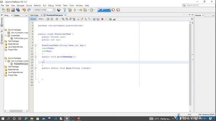Click Stop Macro Recording square icon
The height and width of the screenshot is (121, 216).
pos(106,19)
